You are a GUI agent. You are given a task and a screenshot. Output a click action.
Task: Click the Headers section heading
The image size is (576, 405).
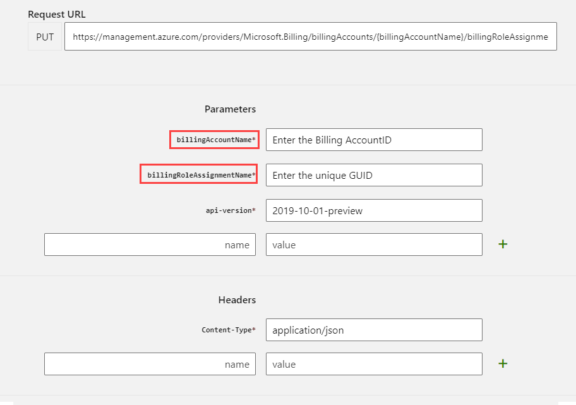tap(237, 299)
